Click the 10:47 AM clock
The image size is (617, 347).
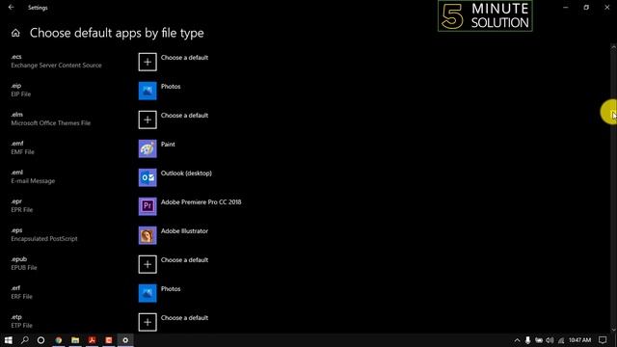point(579,340)
